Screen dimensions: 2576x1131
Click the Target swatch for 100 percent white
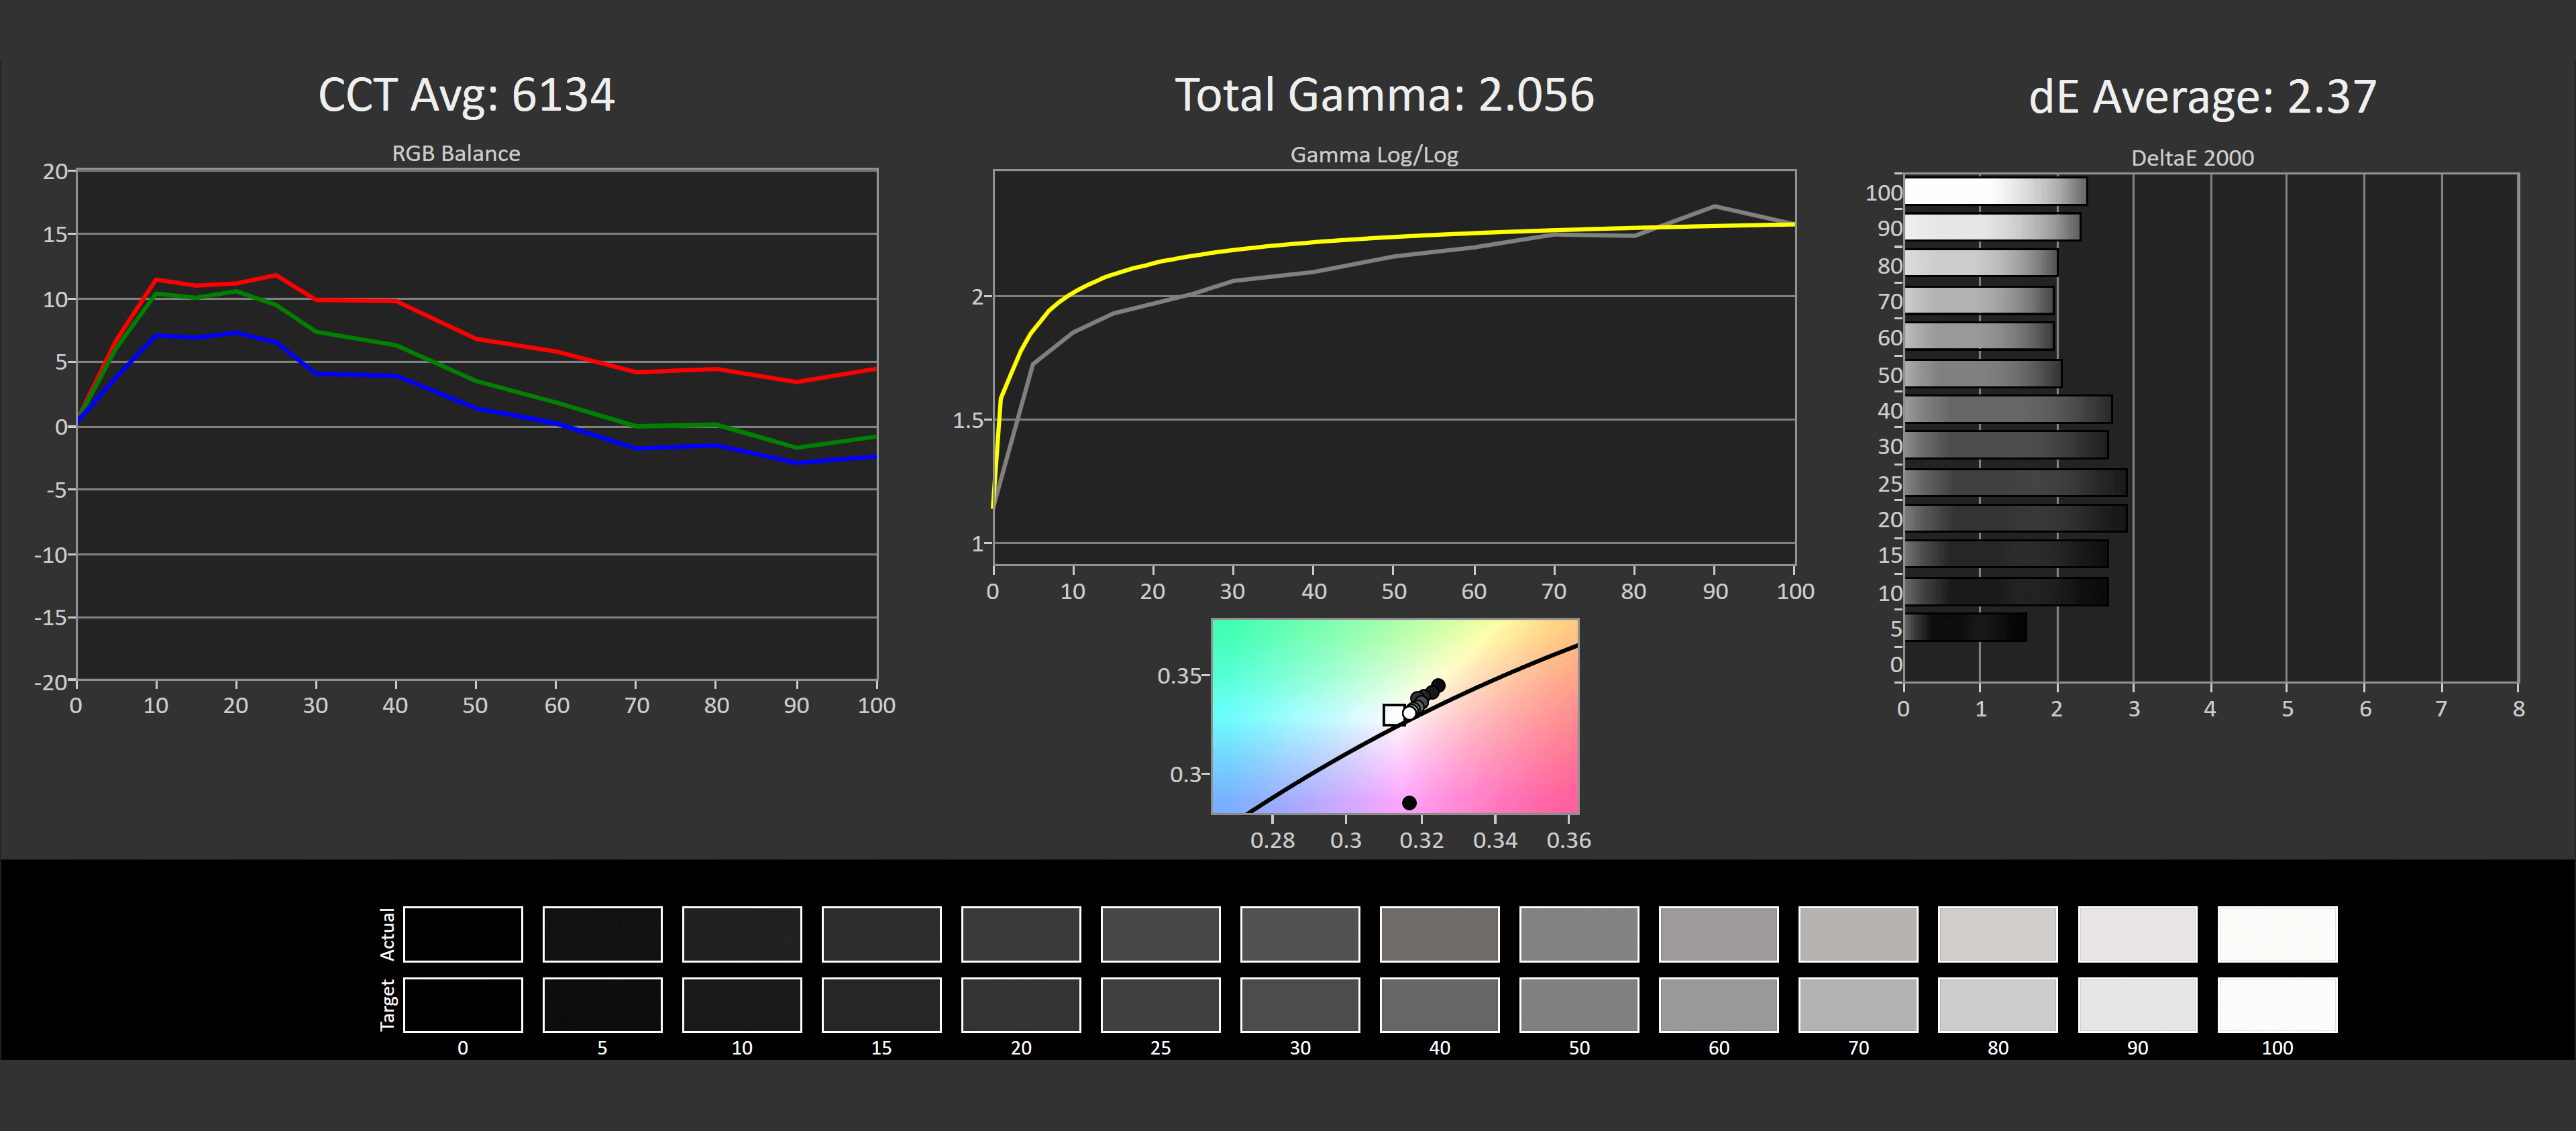(x=2277, y=1005)
